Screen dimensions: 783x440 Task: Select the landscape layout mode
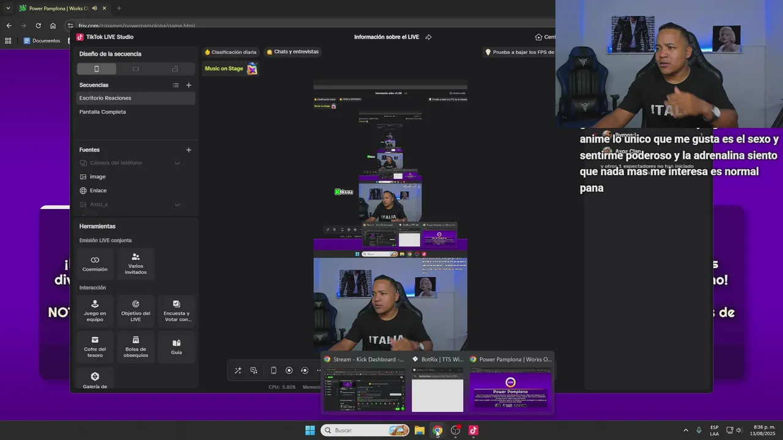pos(136,69)
